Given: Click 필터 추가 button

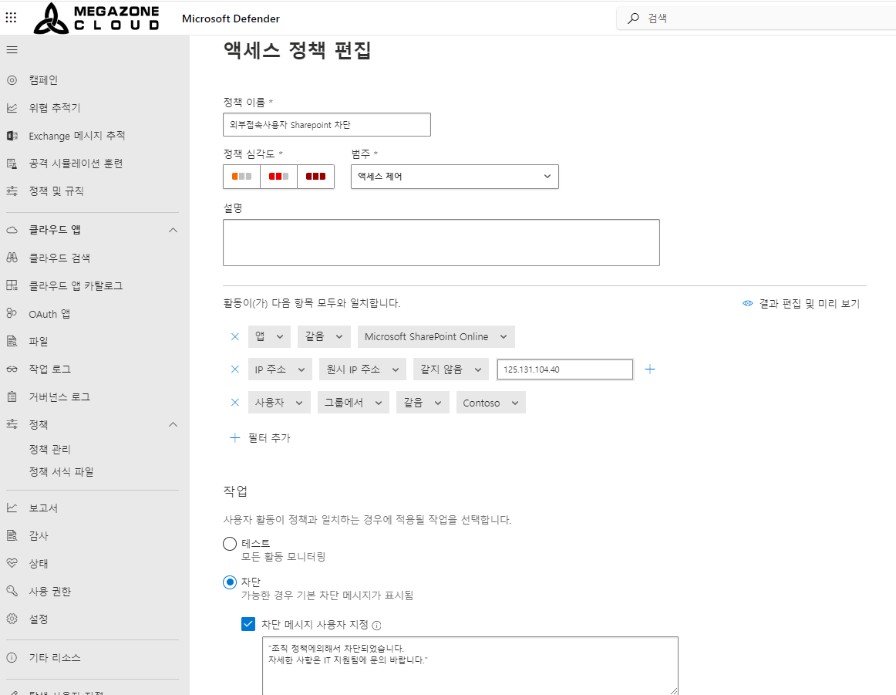Looking at the screenshot, I should [260, 438].
